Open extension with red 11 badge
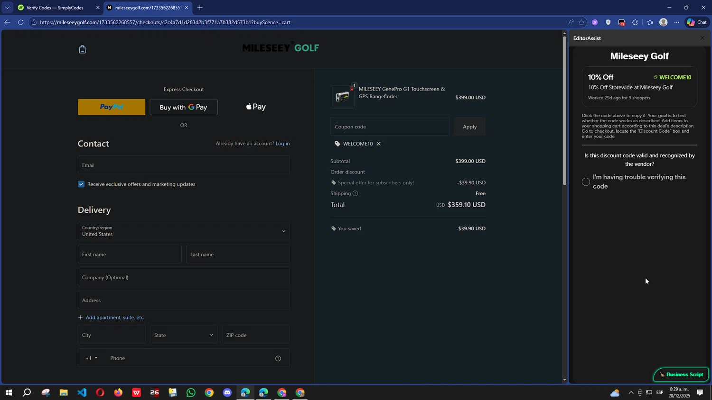 coord(622,22)
